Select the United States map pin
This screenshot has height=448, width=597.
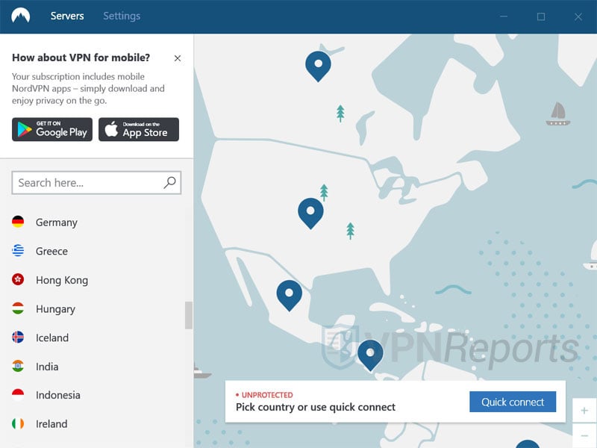tap(310, 211)
